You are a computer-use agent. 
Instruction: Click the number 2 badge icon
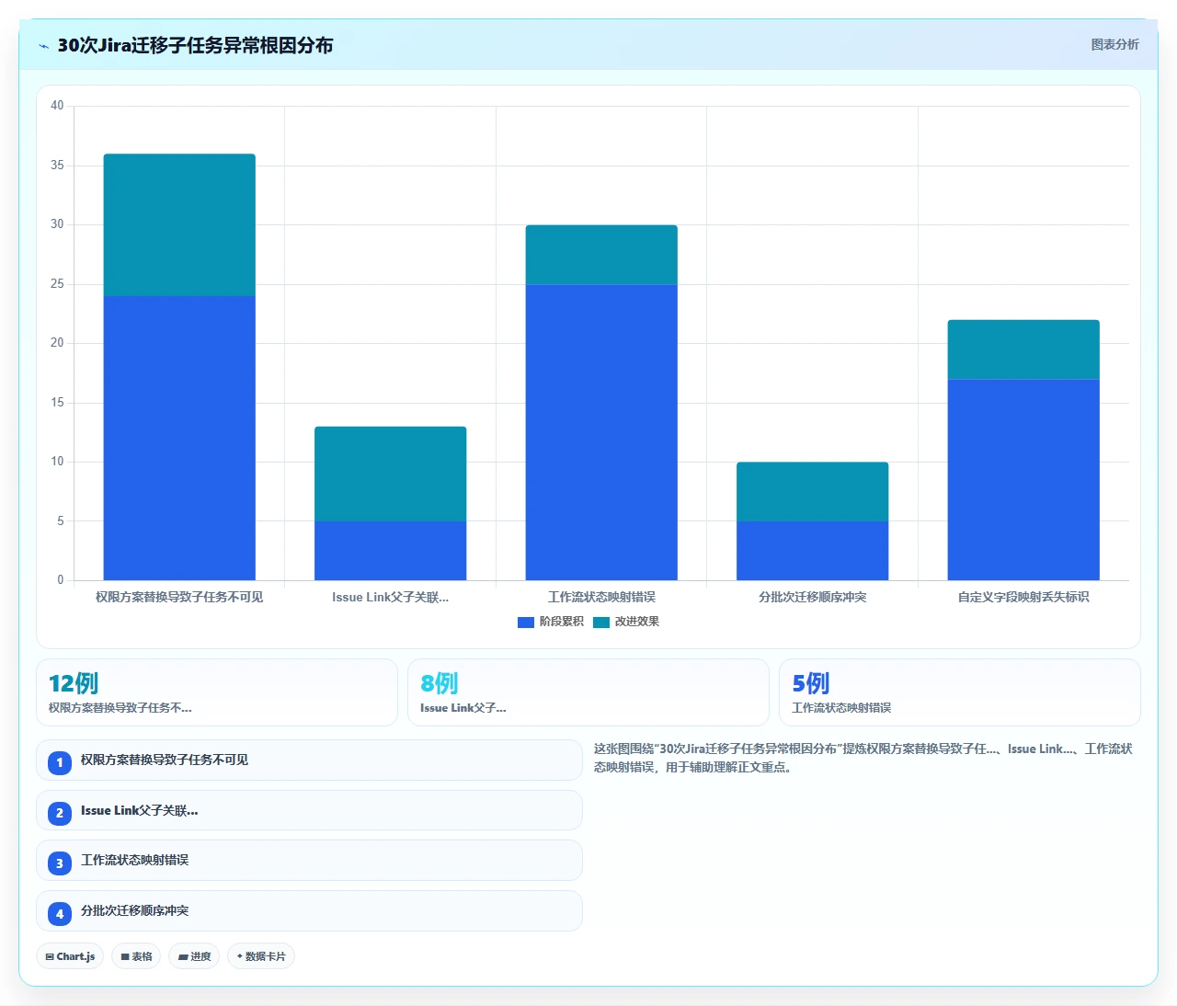coord(60,813)
